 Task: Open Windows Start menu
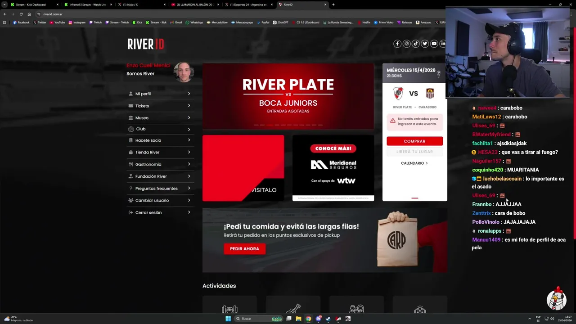coord(228,319)
